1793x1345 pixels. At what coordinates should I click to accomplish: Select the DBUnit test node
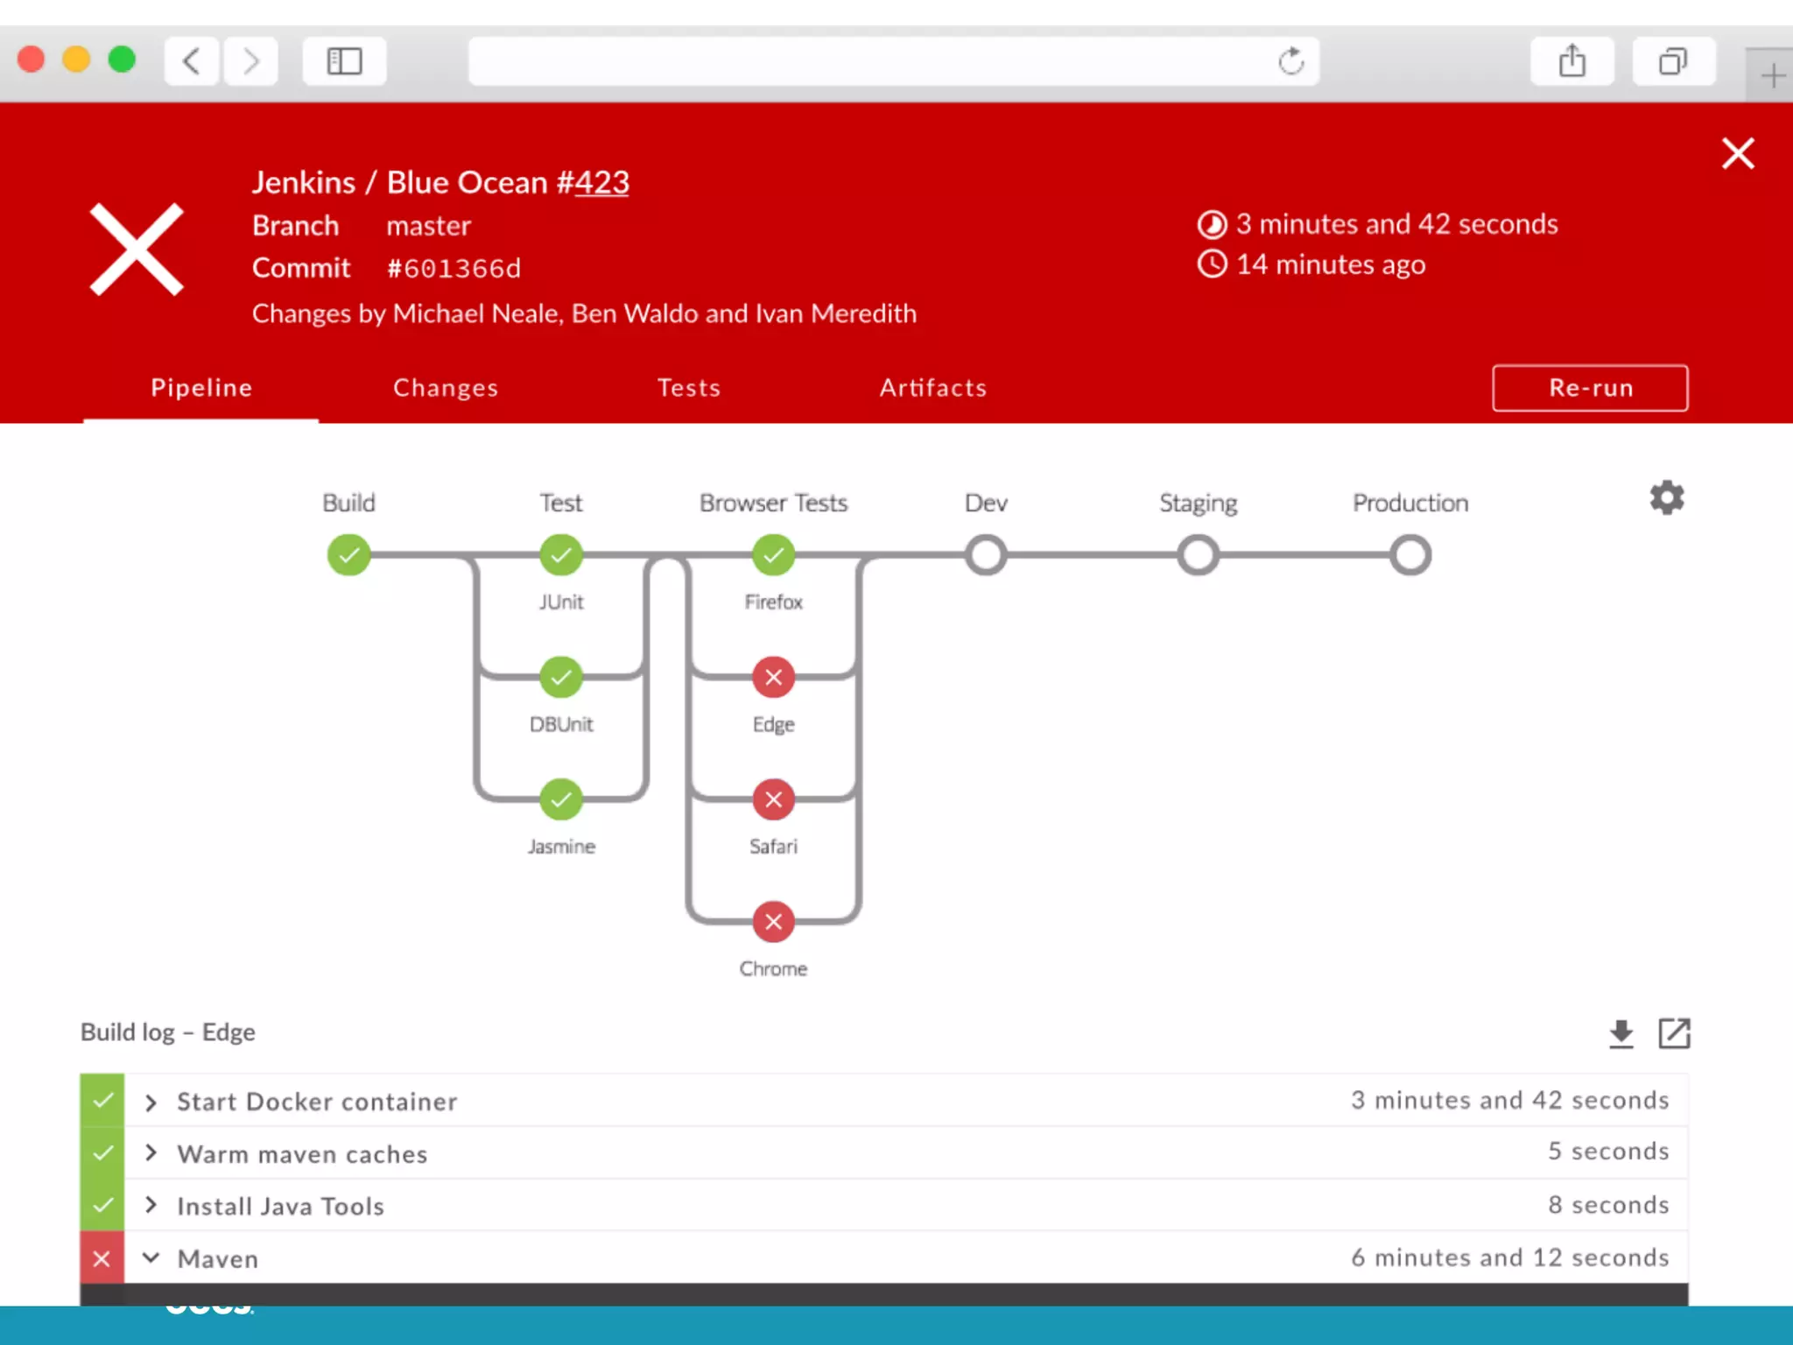coord(561,677)
